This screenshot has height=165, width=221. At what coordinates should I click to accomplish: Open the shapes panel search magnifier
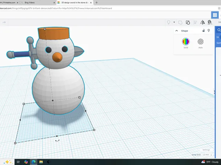pos(219,30)
